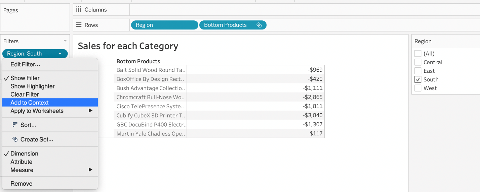Click the Columns shelf grid icon
The width and height of the screenshot is (480, 192).
(x=79, y=10)
